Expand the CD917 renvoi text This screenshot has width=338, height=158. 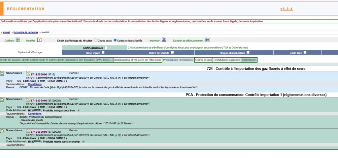(196, 87)
